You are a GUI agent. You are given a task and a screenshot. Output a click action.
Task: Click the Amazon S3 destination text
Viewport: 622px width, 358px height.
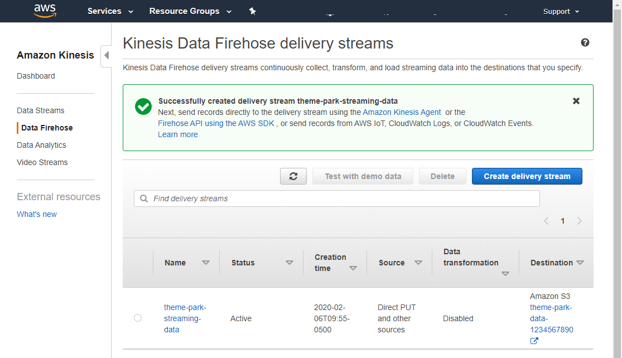point(550,296)
